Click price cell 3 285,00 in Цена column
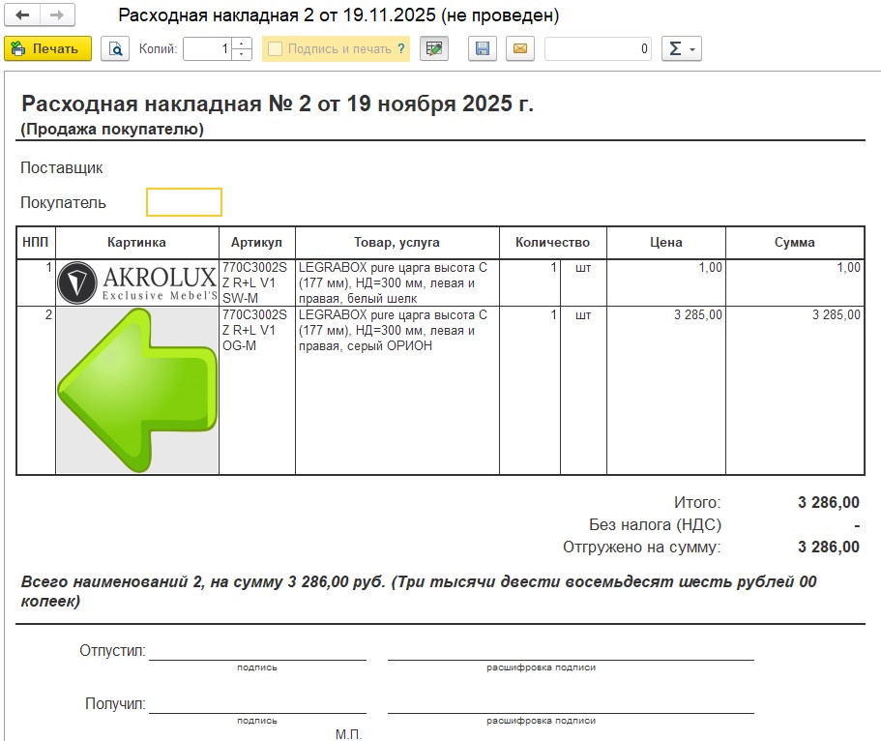The width and height of the screenshot is (881, 741). pos(666,390)
